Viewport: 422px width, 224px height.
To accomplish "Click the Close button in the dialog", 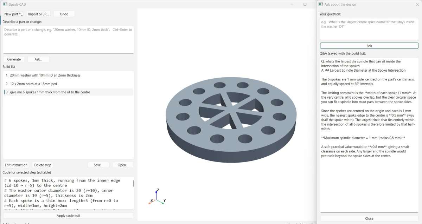I will [x=369, y=218].
